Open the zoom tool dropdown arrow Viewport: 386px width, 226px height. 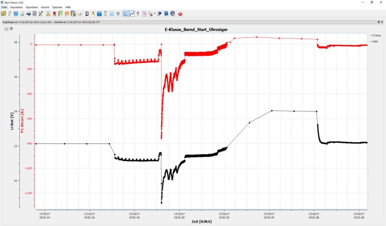pos(155,14)
